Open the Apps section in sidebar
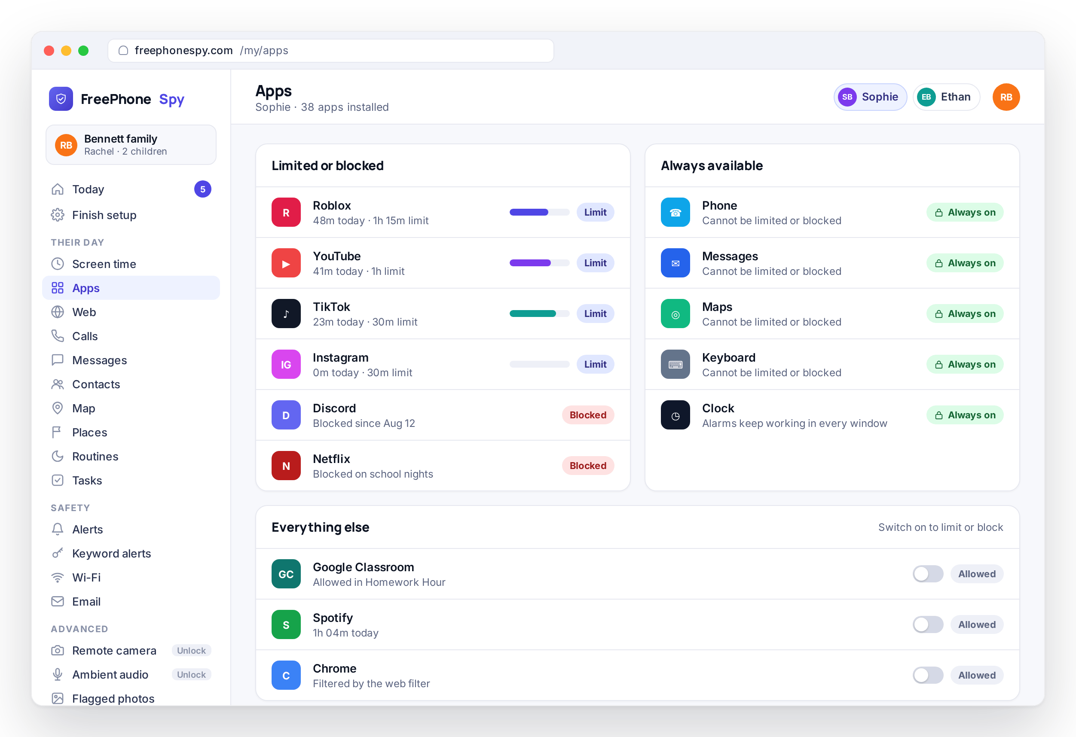This screenshot has width=1076, height=737. (x=131, y=288)
